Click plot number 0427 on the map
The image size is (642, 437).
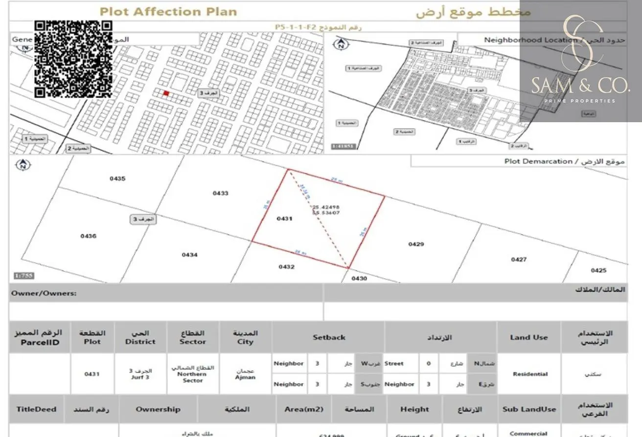coord(519,260)
